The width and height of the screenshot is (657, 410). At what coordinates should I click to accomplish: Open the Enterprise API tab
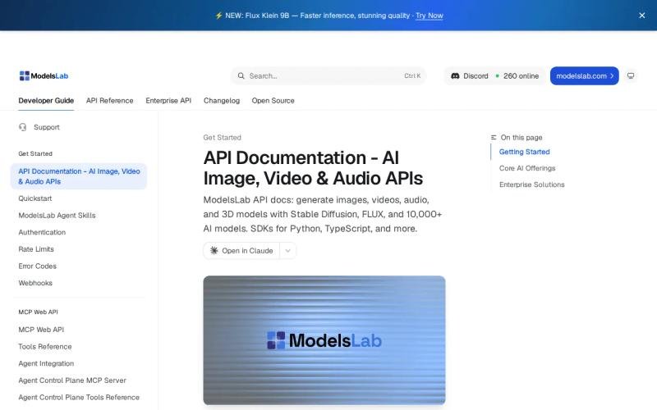click(168, 101)
